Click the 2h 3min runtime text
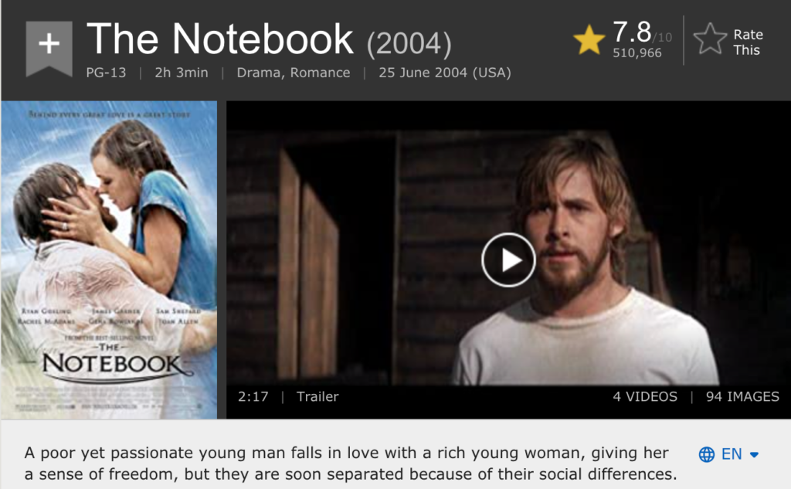Screen dimensions: 791x489 click(181, 73)
